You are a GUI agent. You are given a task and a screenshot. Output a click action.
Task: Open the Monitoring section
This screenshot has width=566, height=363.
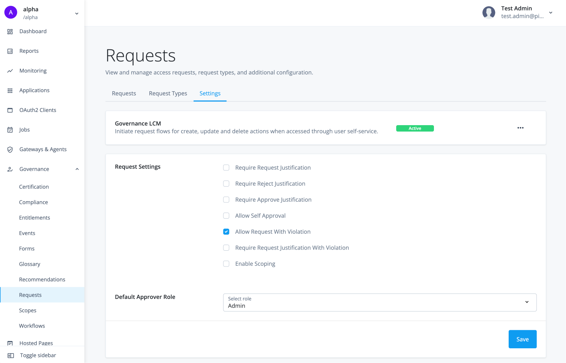pyautogui.click(x=33, y=70)
